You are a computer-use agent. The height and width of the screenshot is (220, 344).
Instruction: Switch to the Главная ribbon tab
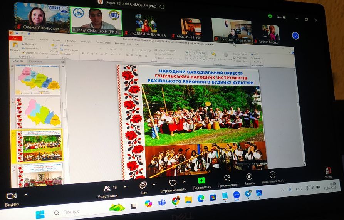point(30,39)
